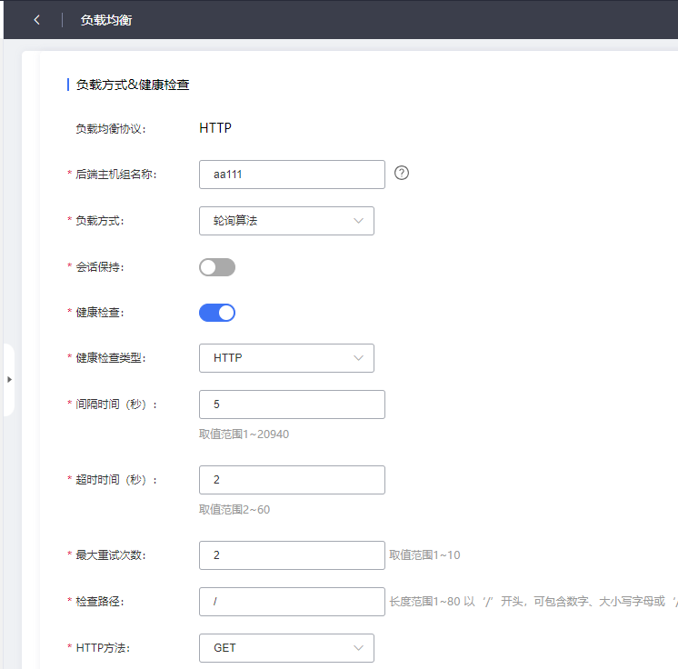Click the 会话保持 label
Viewport: 678px width, 669px height.
pyautogui.click(x=100, y=267)
